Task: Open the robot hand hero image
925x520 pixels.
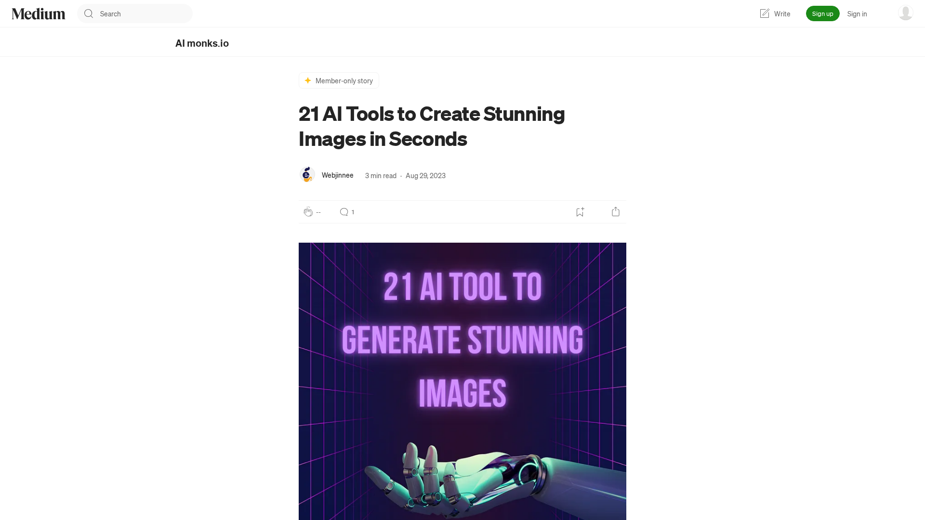Action: [462, 380]
